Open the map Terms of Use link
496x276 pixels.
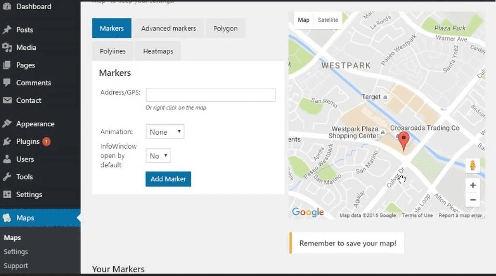[x=417, y=216]
